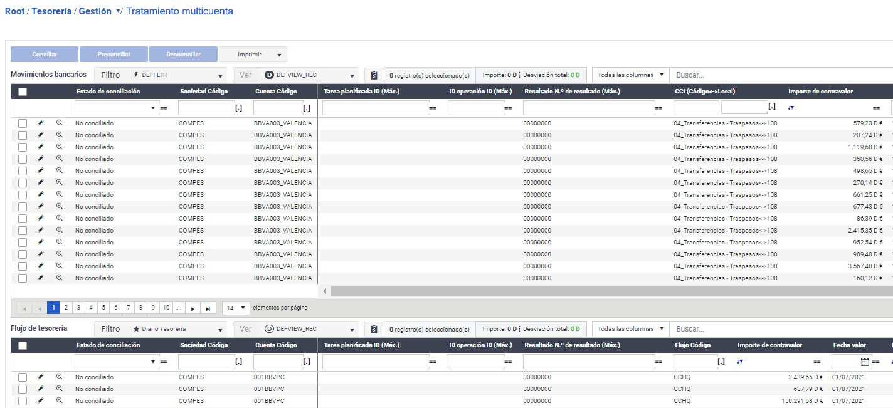Open Todas las columnas dropdown in bank movements

[x=630, y=75]
